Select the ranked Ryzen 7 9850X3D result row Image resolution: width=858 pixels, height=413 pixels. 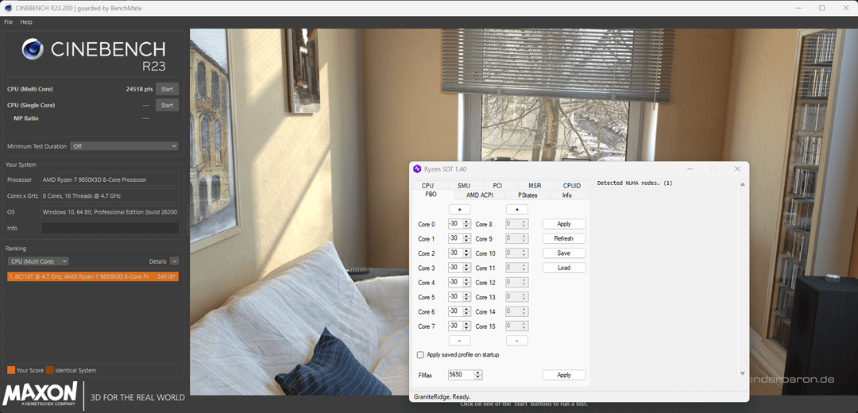pyautogui.click(x=92, y=276)
